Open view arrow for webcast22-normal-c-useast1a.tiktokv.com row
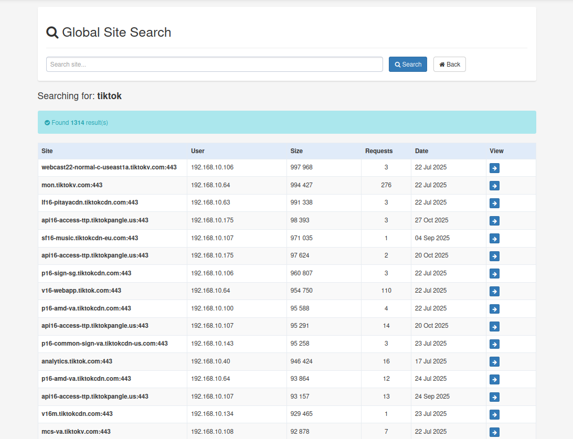The width and height of the screenshot is (573, 439). [494, 168]
